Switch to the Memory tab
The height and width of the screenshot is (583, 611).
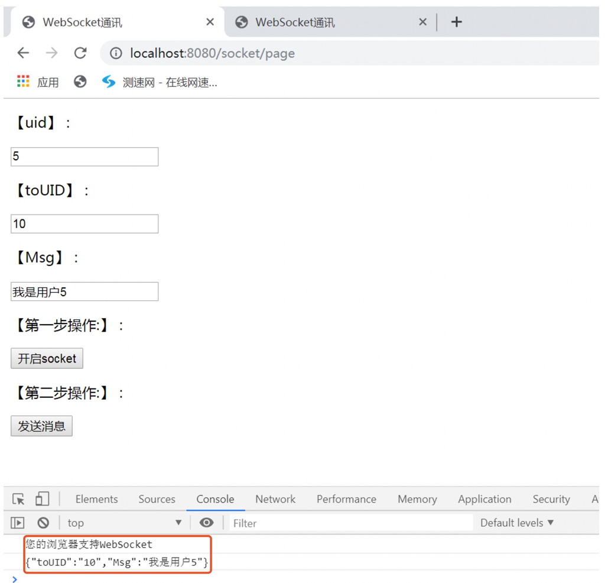pyautogui.click(x=417, y=499)
